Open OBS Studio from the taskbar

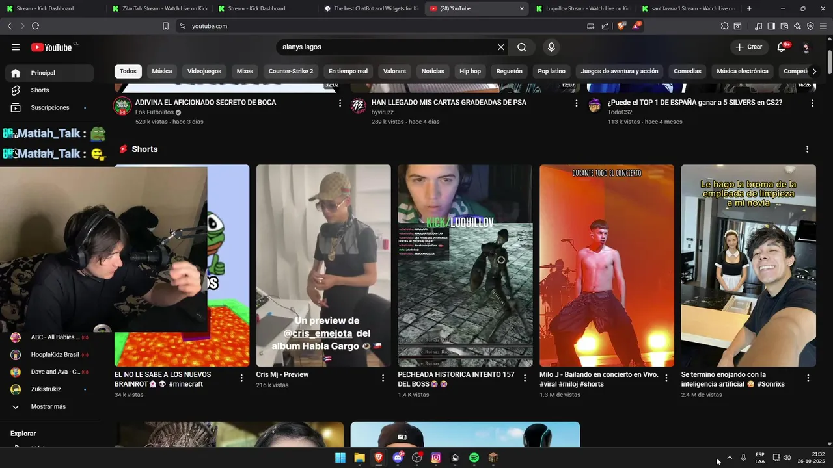416,458
